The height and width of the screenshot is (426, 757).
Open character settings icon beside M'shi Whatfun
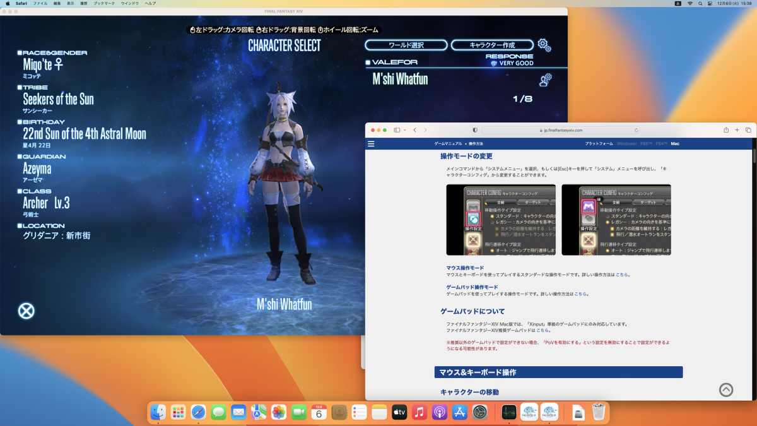point(545,80)
